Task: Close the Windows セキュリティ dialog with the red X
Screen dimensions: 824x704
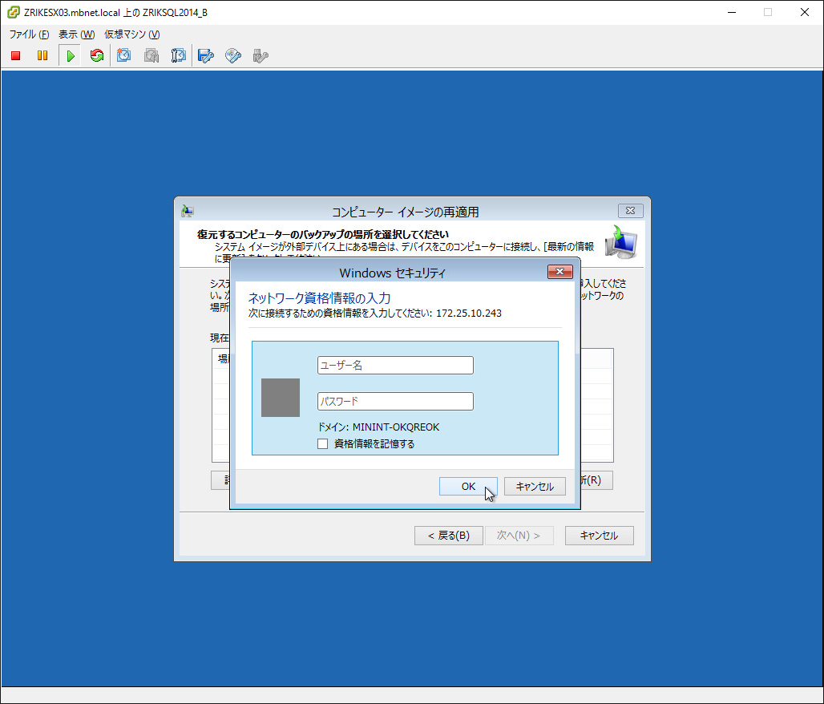Action: point(559,272)
